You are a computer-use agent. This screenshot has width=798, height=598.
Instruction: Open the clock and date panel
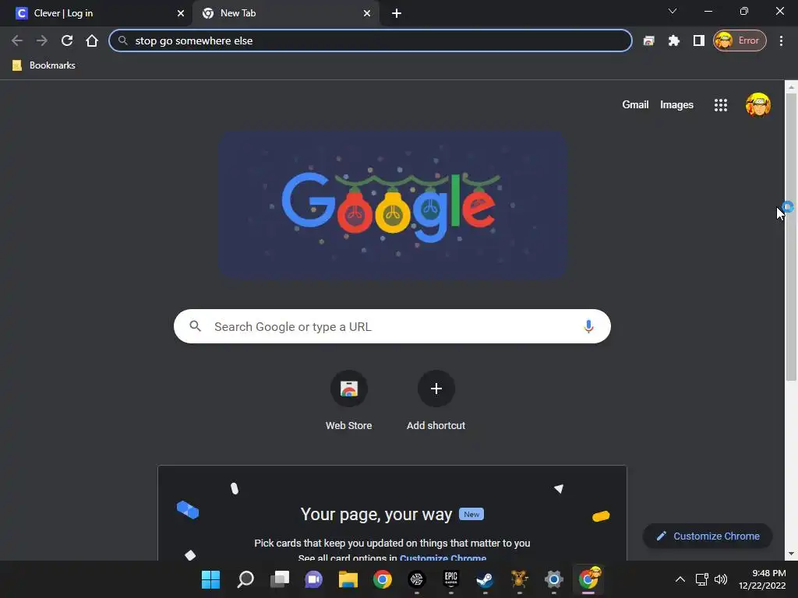click(x=762, y=579)
